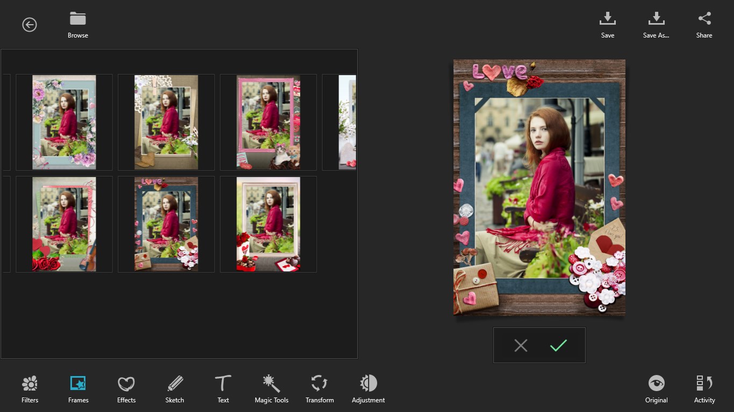Select the Transform tool
Image resolution: width=734 pixels, height=412 pixels.
pyautogui.click(x=320, y=388)
